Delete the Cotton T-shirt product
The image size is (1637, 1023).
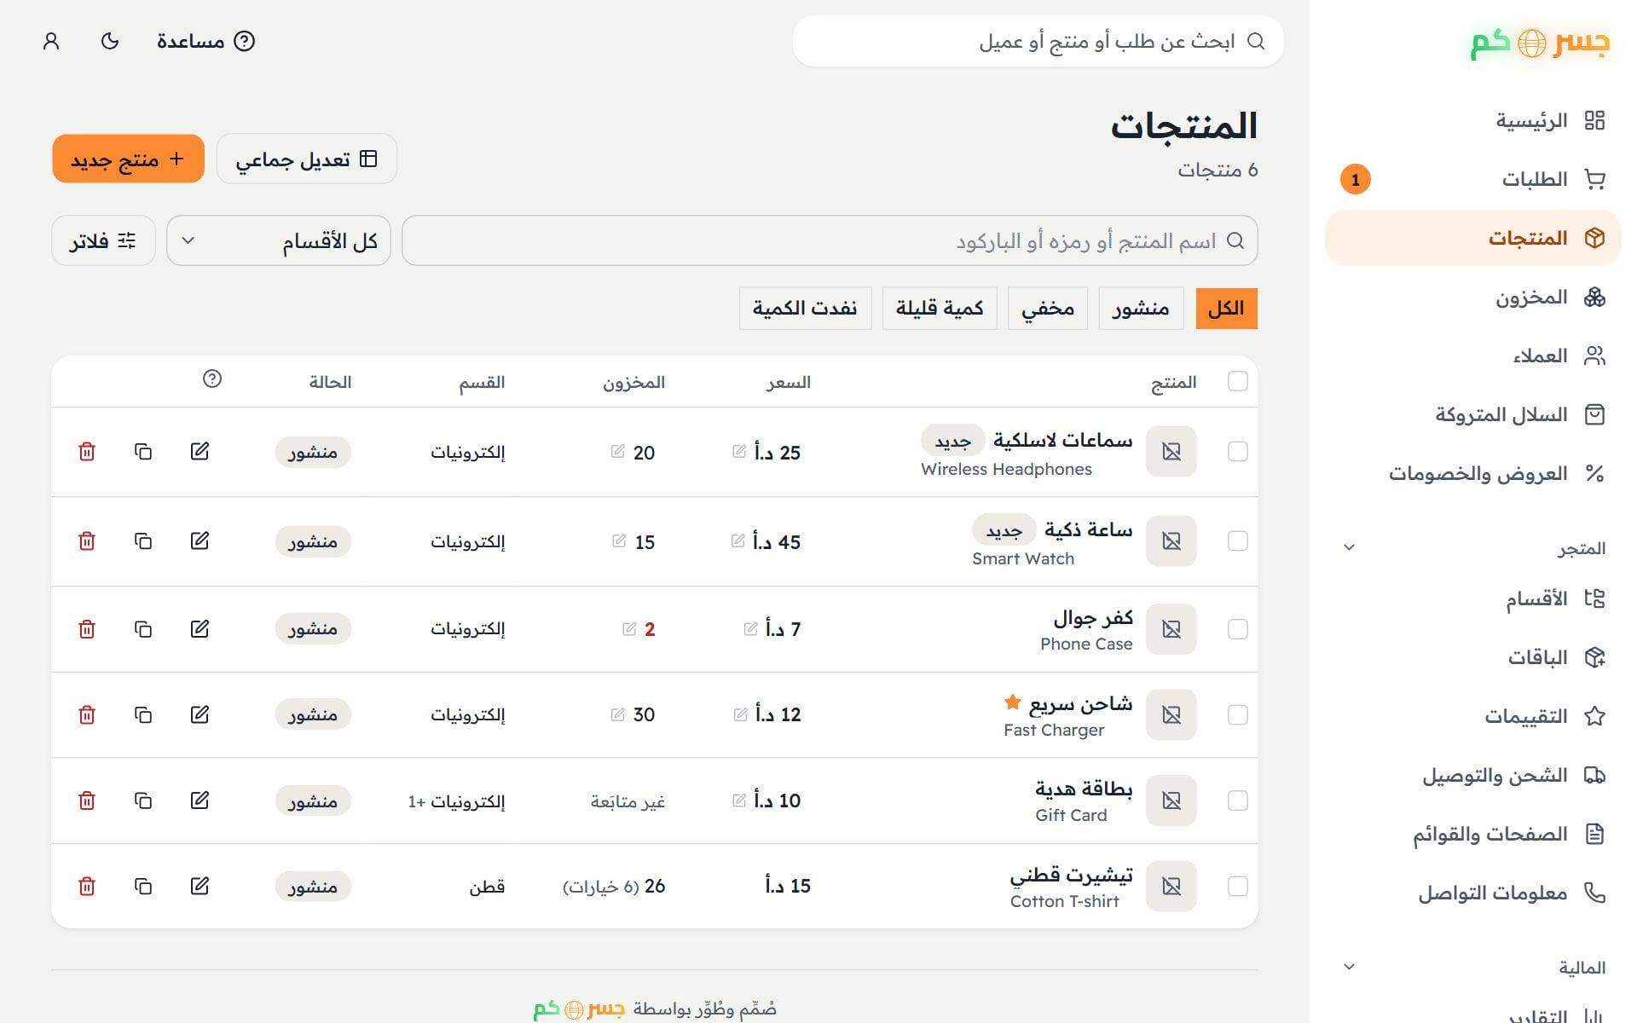coord(87,887)
